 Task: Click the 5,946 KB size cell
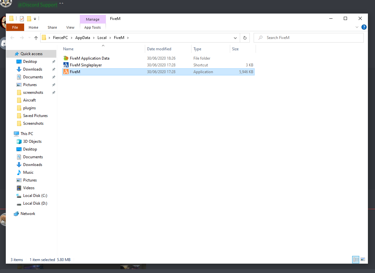246,72
